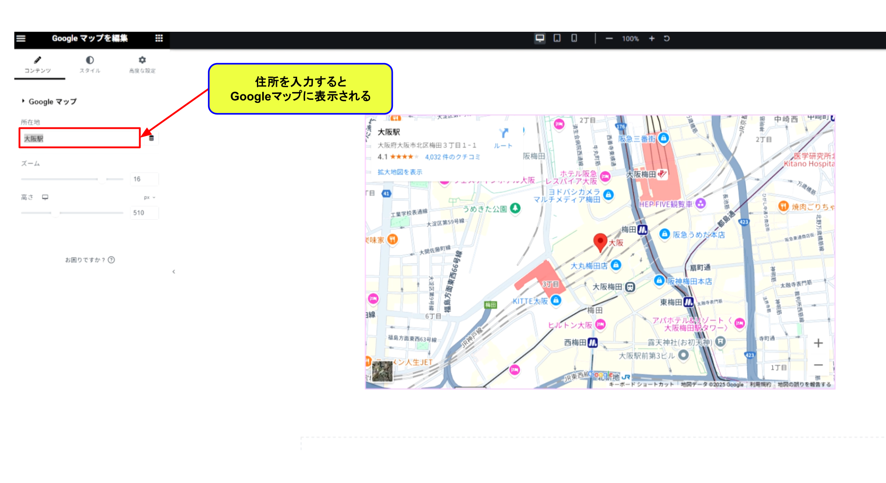
Task: Click the 阪急うめだ本店 shopping marker
Action: [664, 233]
